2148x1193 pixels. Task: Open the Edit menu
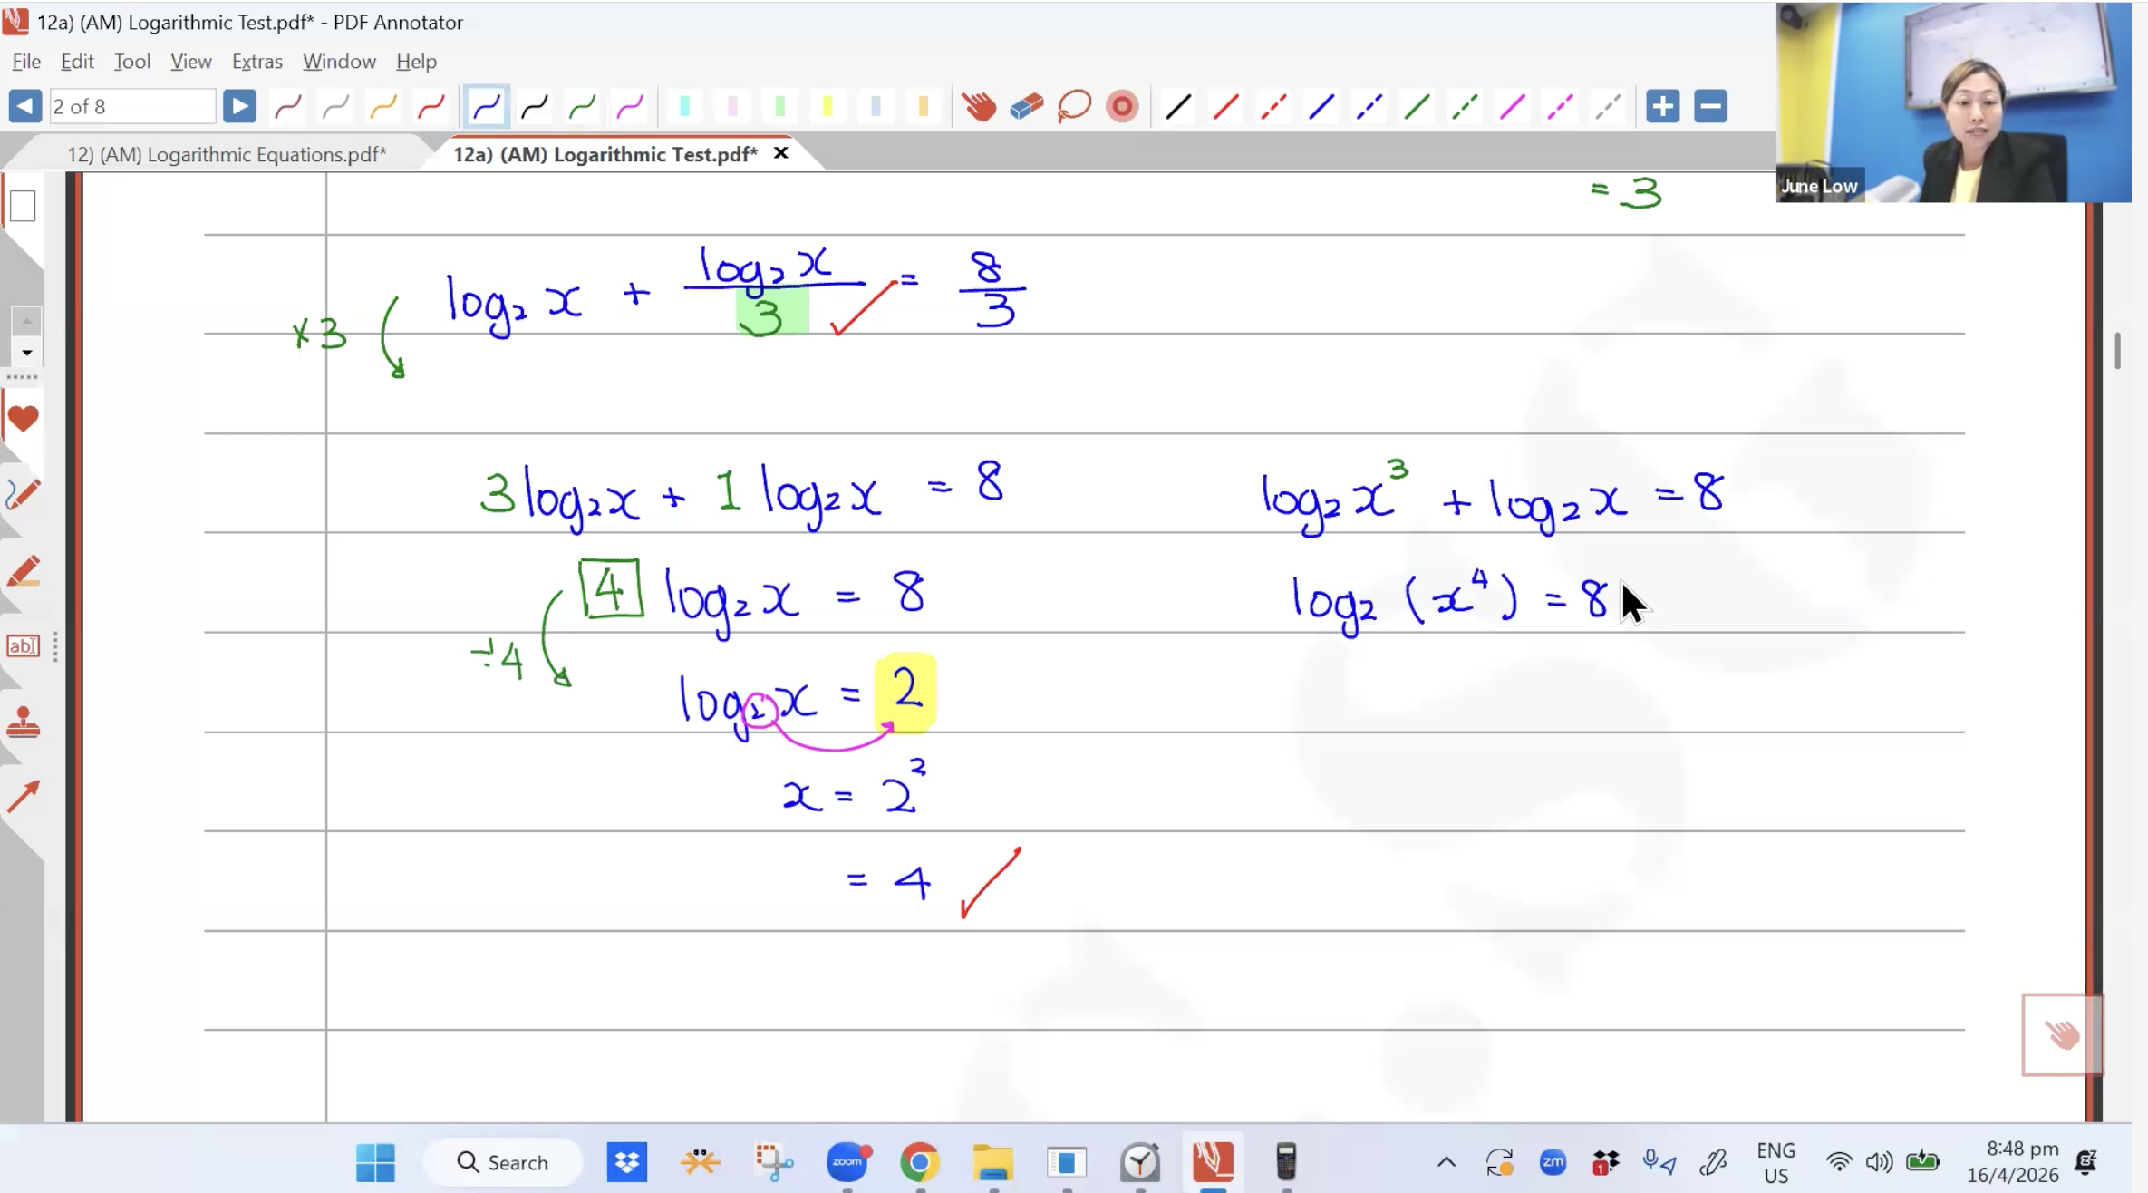(77, 62)
